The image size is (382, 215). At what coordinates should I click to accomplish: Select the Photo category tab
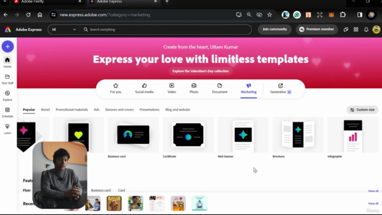pos(194,88)
